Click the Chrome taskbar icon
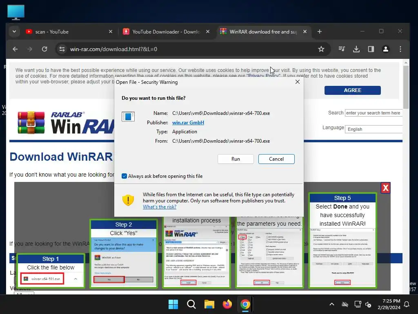 point(245,304)
